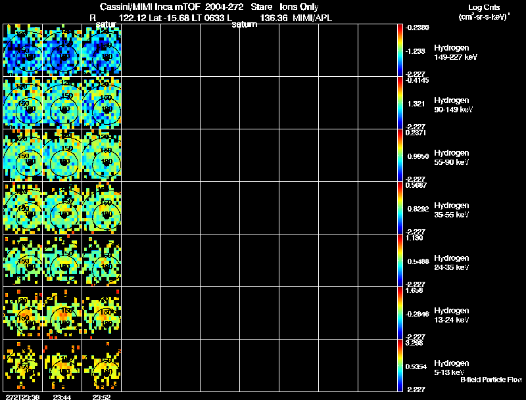This screenshot has width=526, height=400.
Task: Open the 5-13 keV panel at 23:52
Action: [x=102, y=366]
